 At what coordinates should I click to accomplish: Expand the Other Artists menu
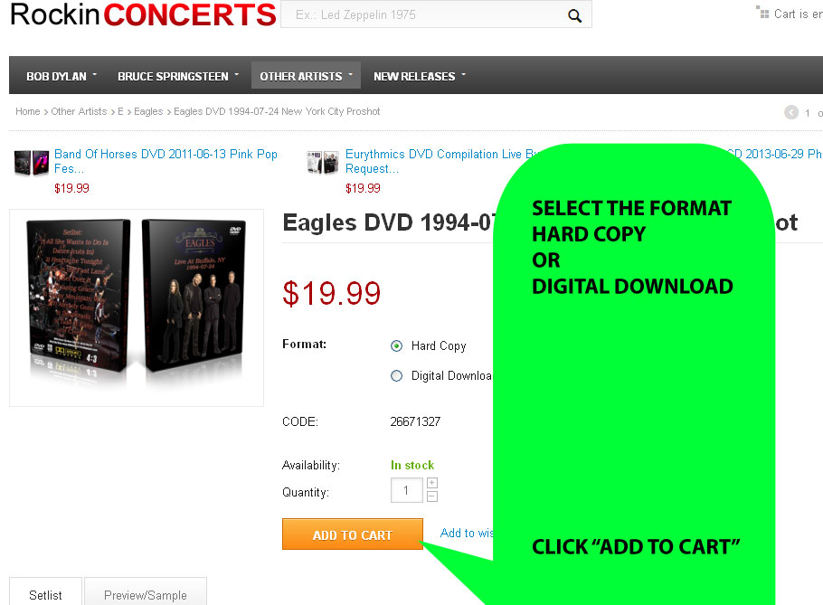pos(306,77)
